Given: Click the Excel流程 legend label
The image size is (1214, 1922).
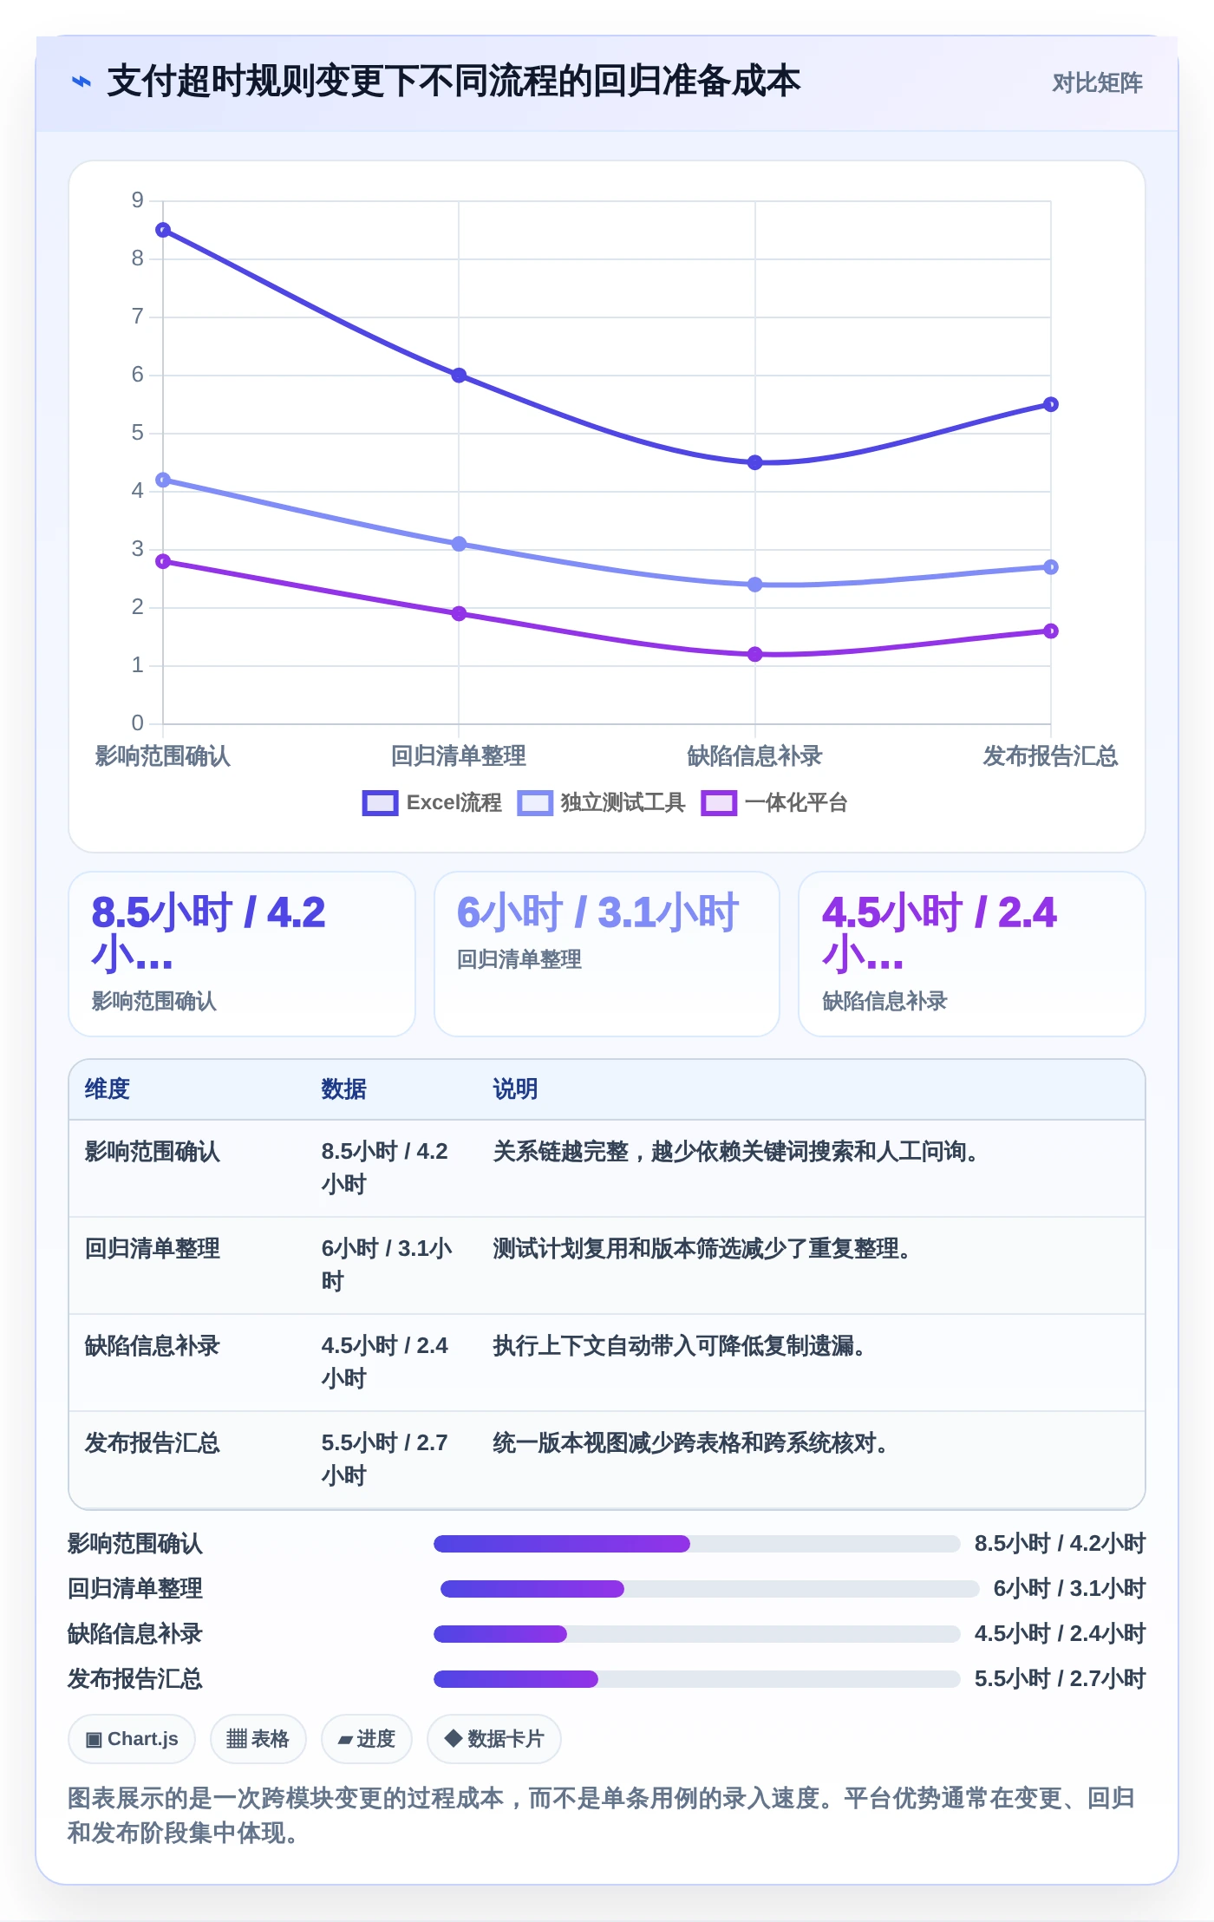Looking at the screenshot, I should pos(454,803).
